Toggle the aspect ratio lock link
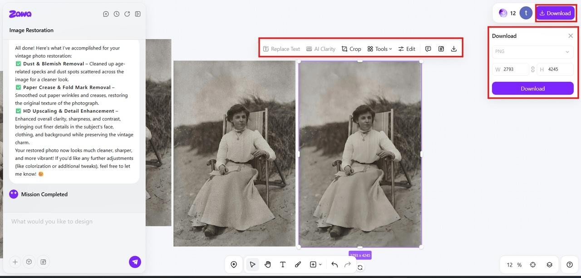The height and width of the screenshot is (278, 581). [x=533, y=69]
